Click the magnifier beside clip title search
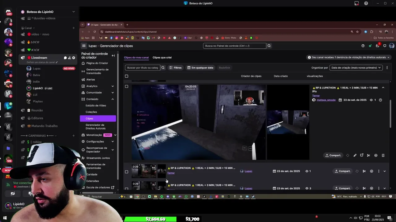 (x=163, y=68)
